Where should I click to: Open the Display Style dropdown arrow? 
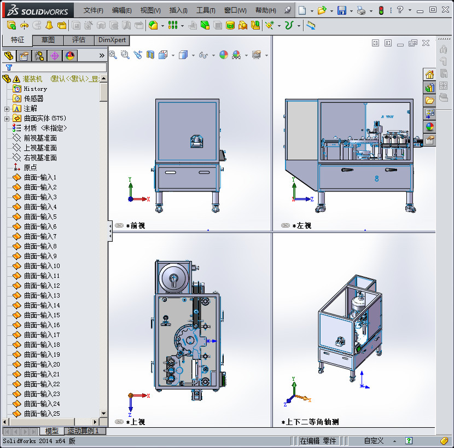pyautogui.click(x=193, y=55)
